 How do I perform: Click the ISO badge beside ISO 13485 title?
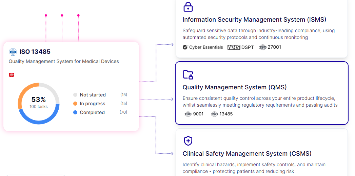tap(13, 52)
